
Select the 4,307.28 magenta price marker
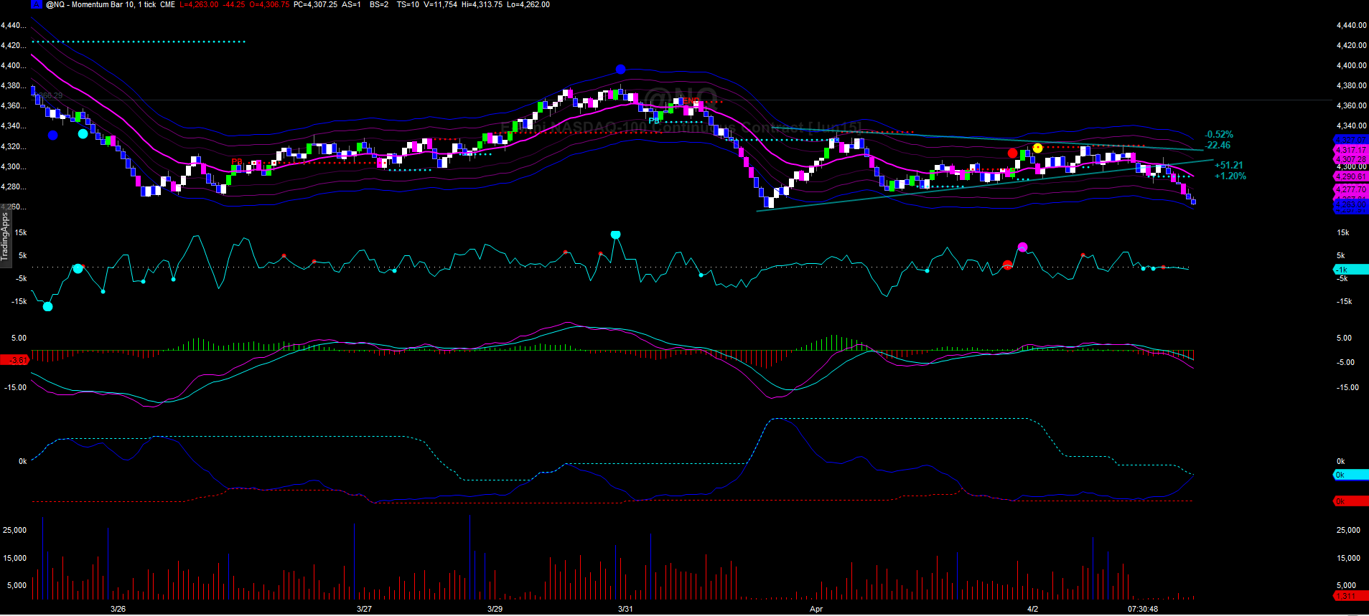pyautogui.click(x=1351, y=159)
